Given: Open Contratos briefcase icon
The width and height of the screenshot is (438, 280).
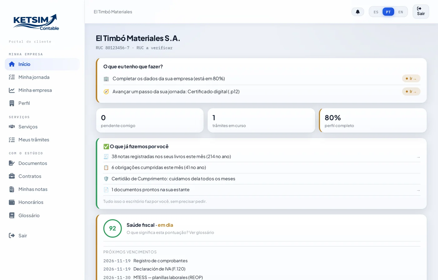Looking at the screenshot, I should point(12,176).
